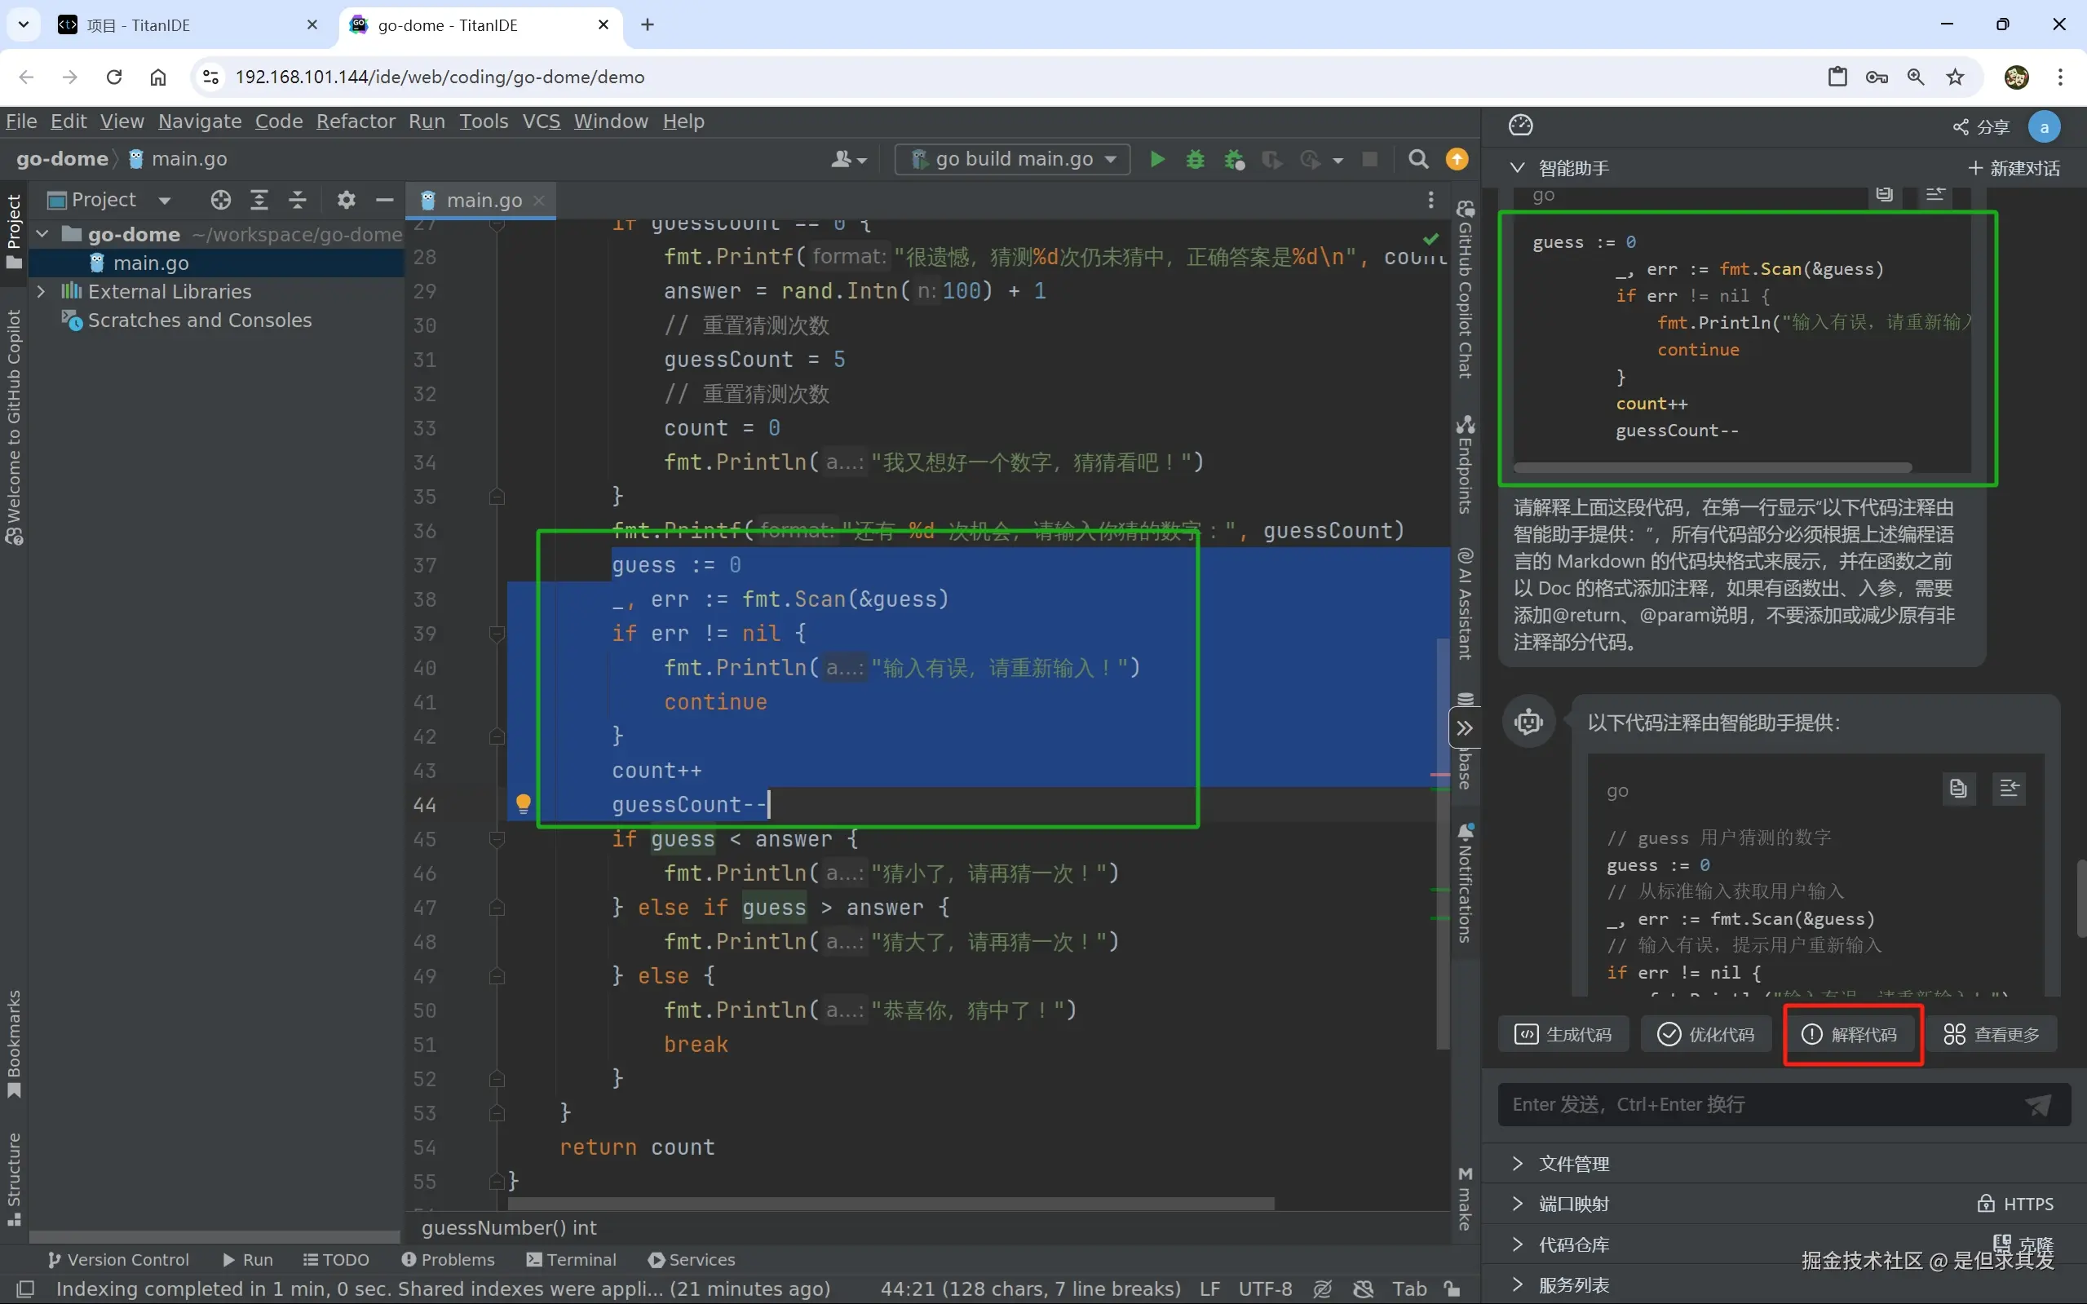Toggle GitHub Copilot Chat side panel
Image resolution: width=2087 pixels, height=1304 pixels.
1466,289
